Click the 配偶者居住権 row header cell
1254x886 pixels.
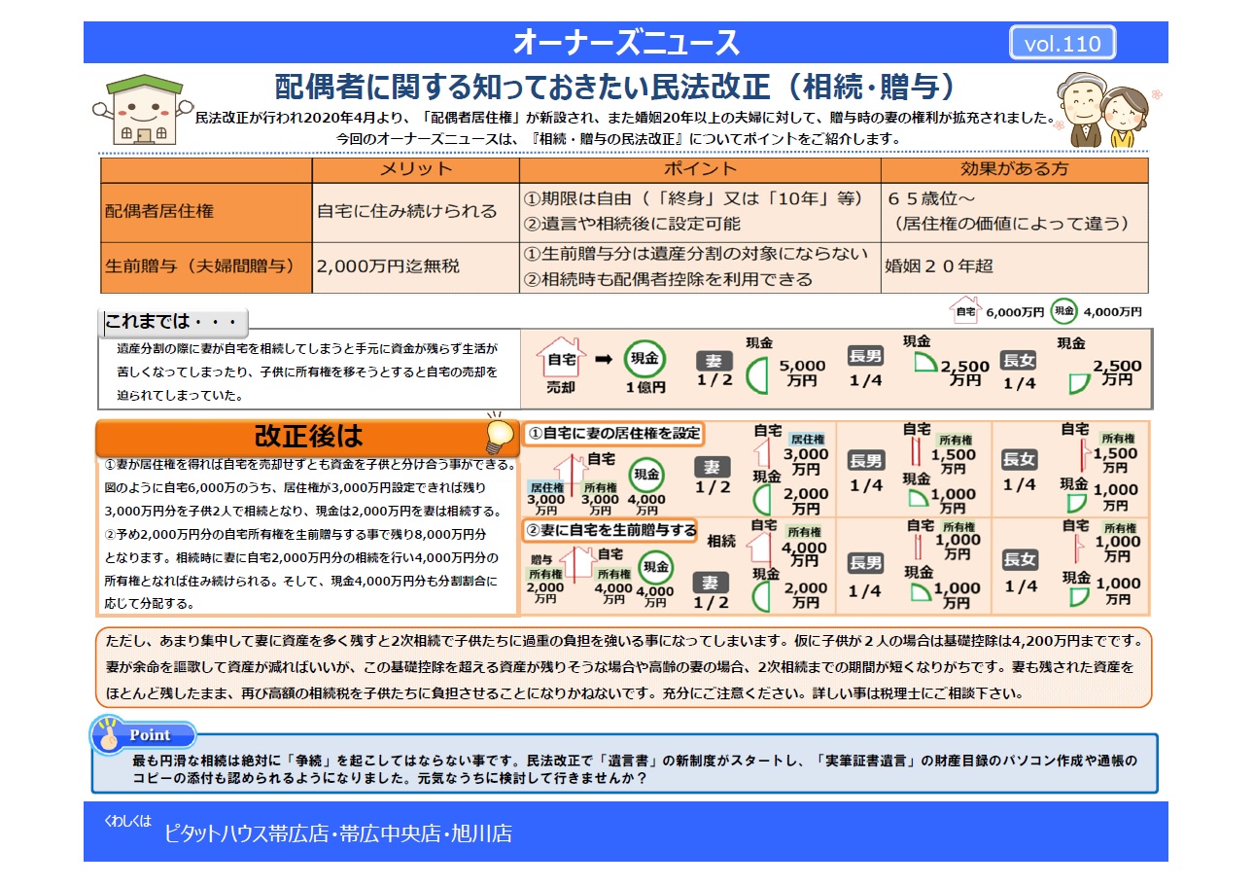point(206,212)
